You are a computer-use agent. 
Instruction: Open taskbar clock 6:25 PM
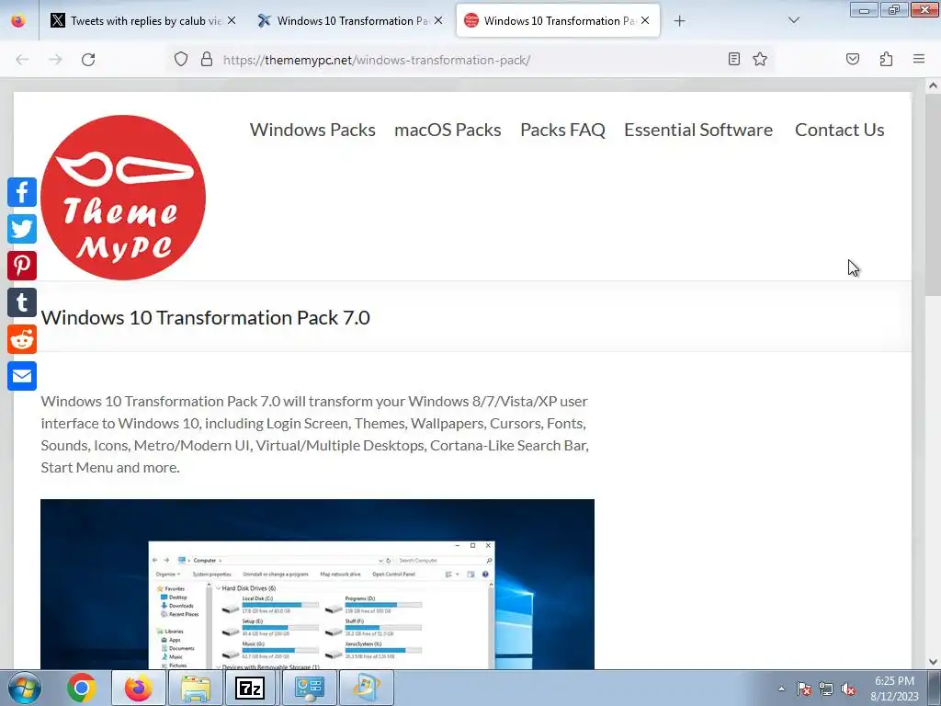(894, 689)
